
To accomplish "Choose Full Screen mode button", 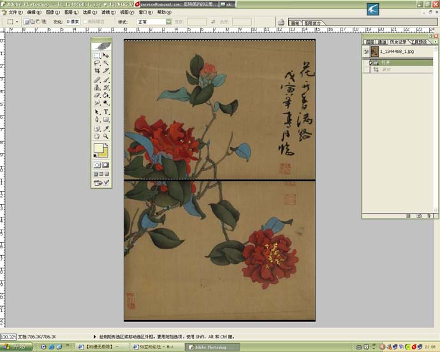I will (x=106, y=174).
